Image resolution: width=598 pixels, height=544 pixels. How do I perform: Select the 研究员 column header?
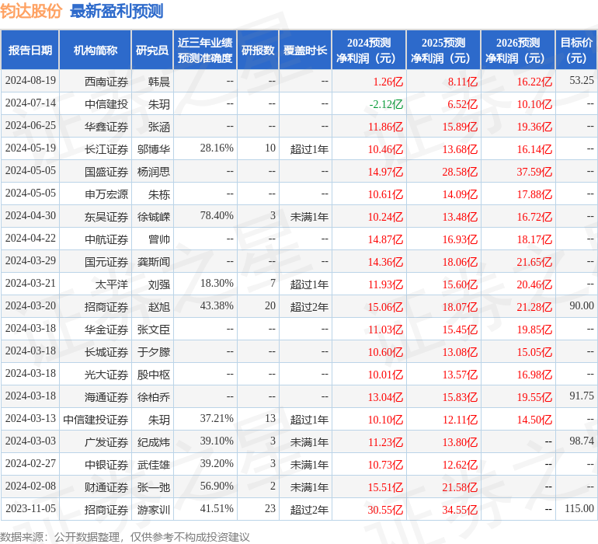(152, 50)
